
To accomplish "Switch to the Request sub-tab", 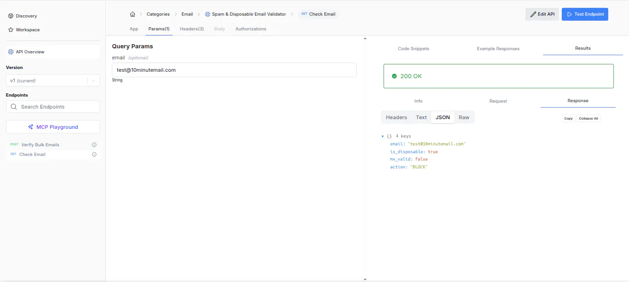I will point(498,101).
